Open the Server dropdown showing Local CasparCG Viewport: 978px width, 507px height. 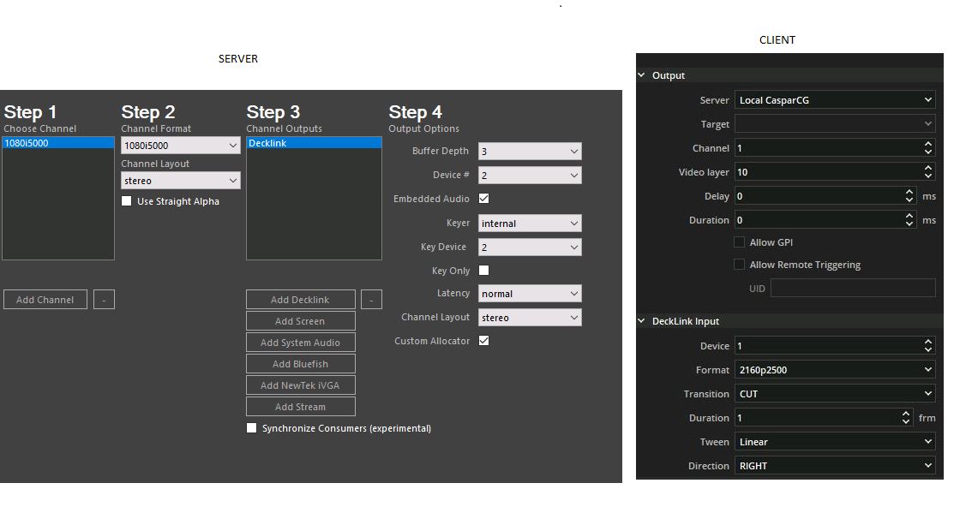coord(835,99)
